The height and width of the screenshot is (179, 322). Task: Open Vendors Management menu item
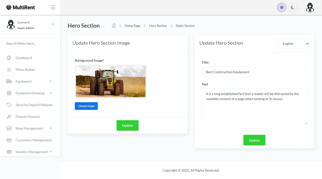point(31,152)
